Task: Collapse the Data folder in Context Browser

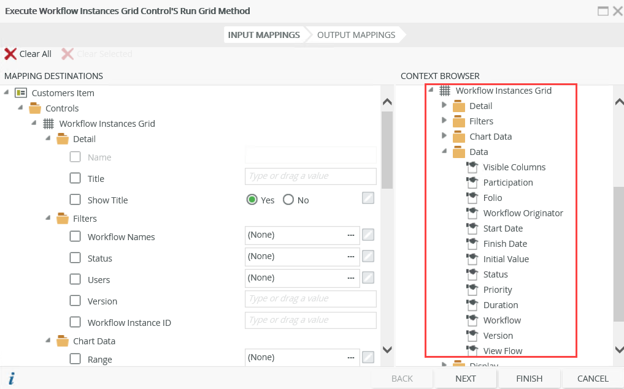Action: pos(445,151)
